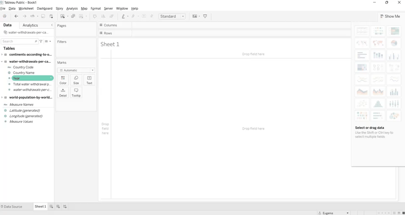Click into the Search fields box

click(x=19, y=41)
